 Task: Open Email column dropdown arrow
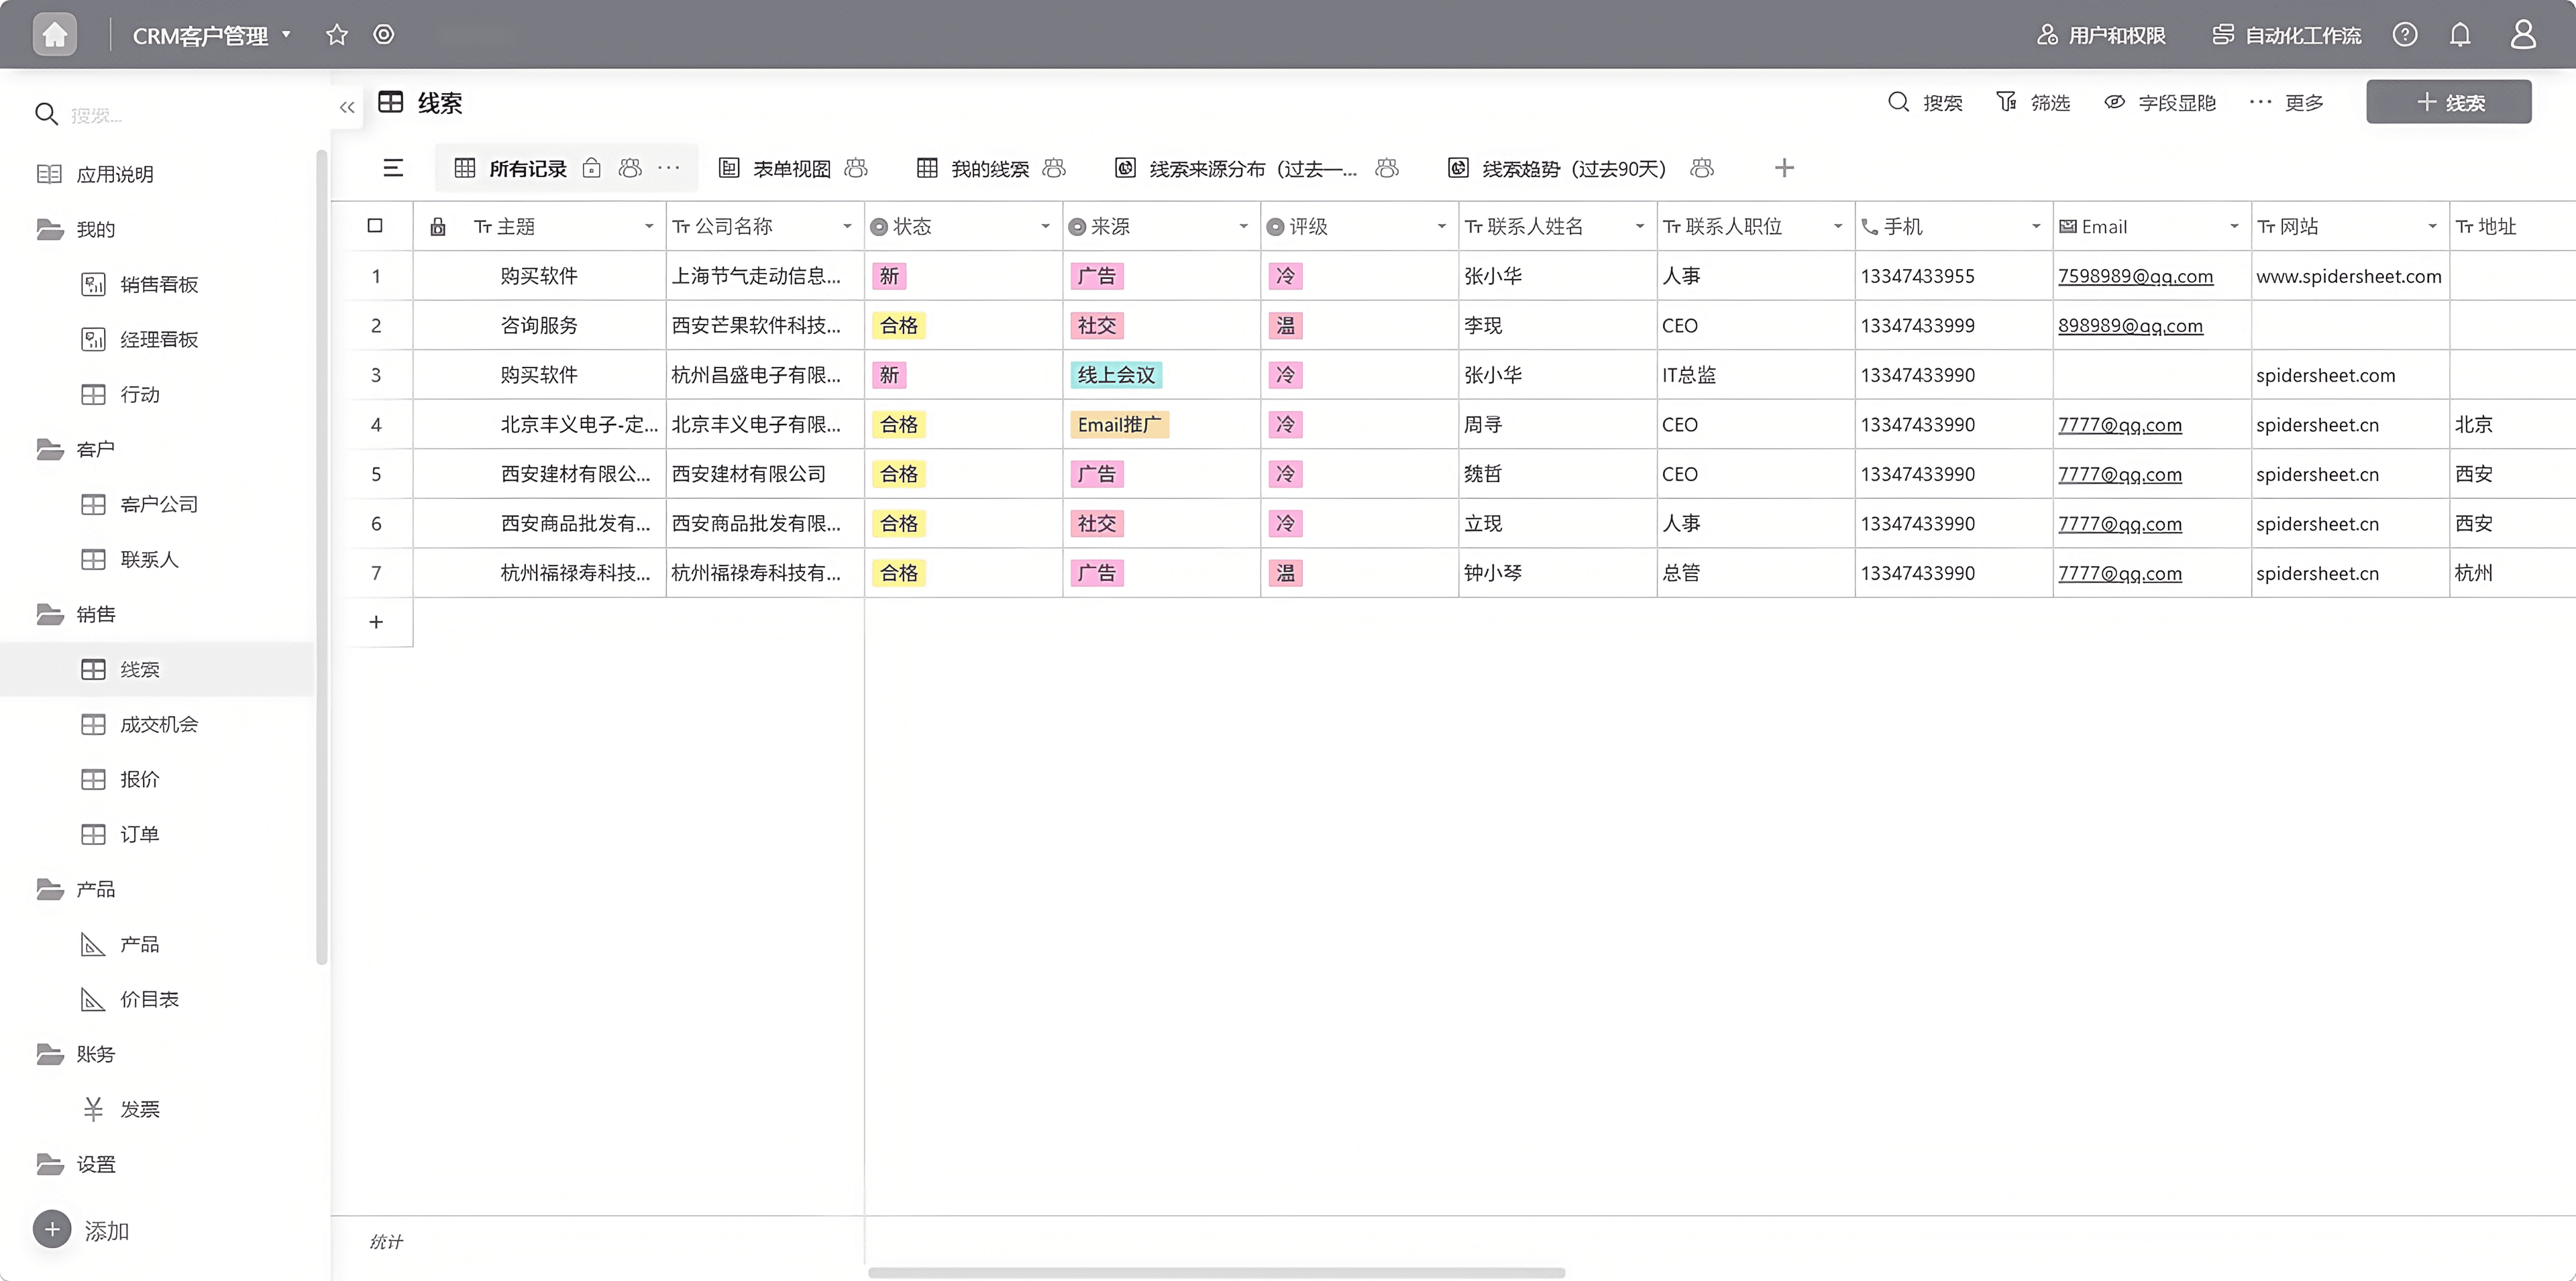[x=2233, y=227]
